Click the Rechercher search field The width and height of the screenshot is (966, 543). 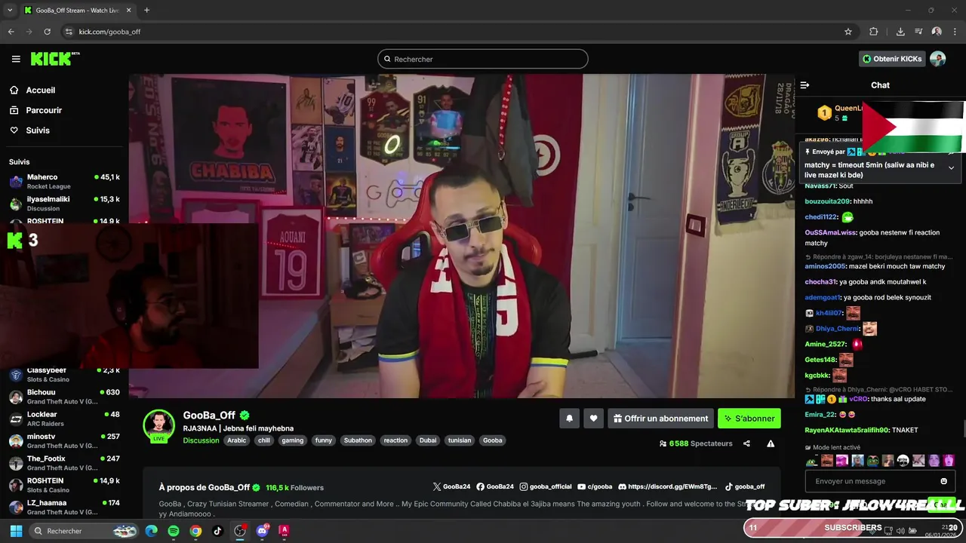(483, 59)
